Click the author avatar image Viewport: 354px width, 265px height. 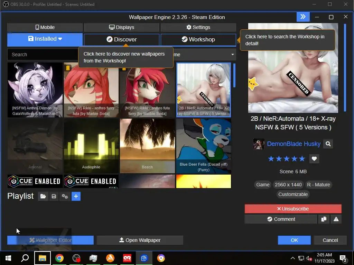click(x=259, y=144)
